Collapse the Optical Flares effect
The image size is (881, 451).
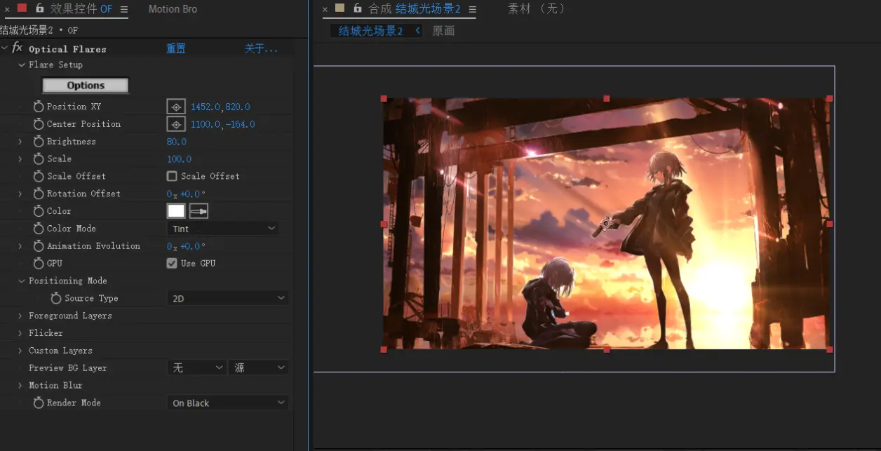pos(5,48)
